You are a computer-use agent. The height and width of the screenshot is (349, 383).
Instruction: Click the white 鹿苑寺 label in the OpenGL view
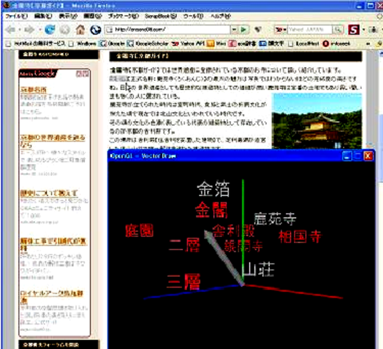point(275,219)
